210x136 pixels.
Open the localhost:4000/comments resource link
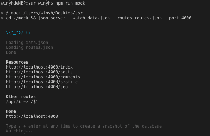[43, 77]
